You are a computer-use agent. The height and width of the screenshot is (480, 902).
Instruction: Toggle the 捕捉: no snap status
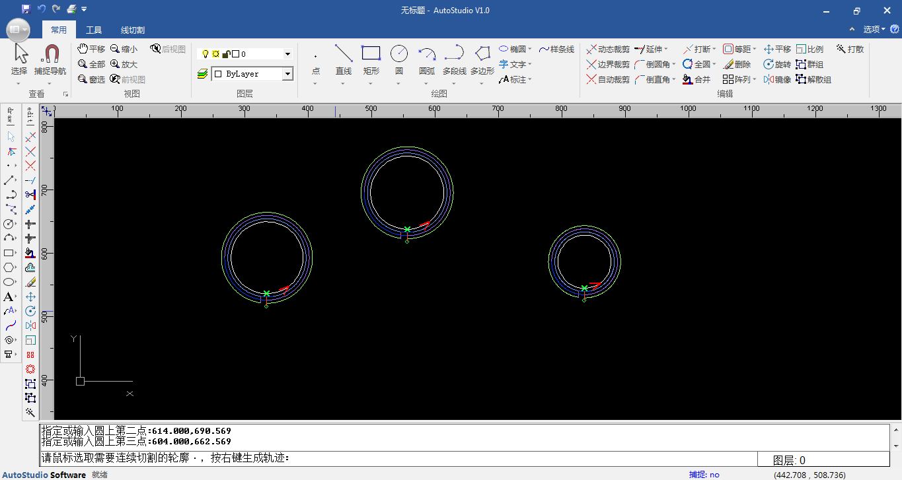click(x=704, y=475)
